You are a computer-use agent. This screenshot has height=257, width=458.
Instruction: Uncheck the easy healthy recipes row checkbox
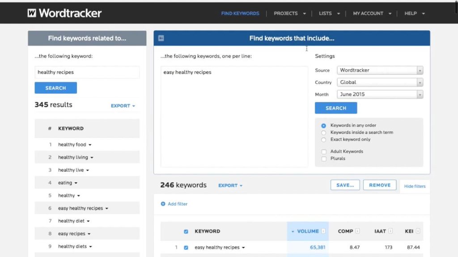(x=186, y=247)
